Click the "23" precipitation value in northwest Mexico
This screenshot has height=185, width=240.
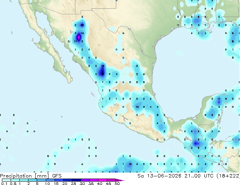82,25
